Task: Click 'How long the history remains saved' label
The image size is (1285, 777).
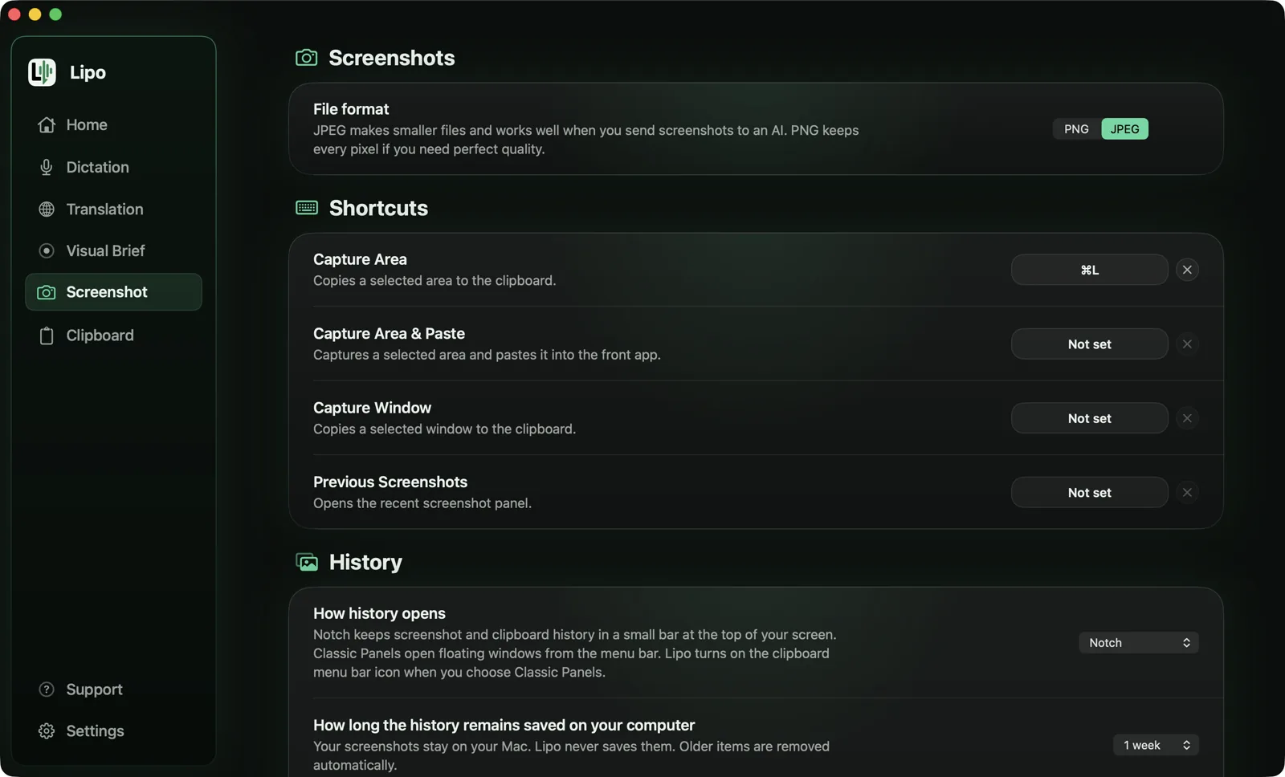Action: coord(504,725)
